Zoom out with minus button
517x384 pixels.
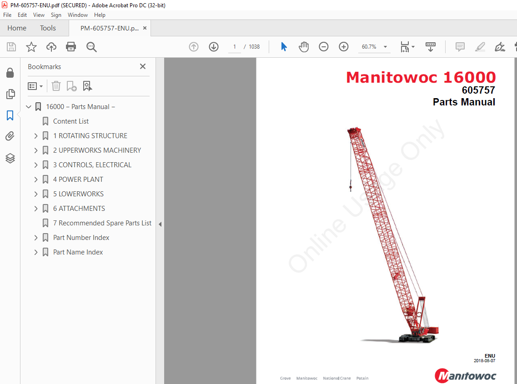pyautogui.click(x=323, y=47)
